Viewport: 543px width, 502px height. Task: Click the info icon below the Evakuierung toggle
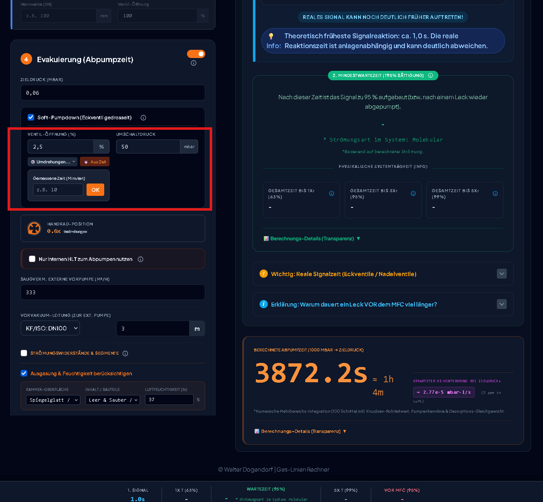(194, 63)
